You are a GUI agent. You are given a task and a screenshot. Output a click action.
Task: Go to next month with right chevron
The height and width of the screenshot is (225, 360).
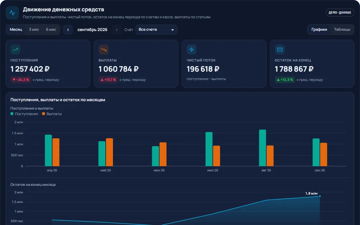click(x=117, y=30)
